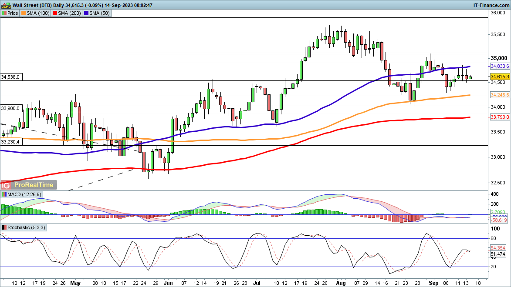Viewport: 511px width, 287px height.
Task: Click the Price legend color icon
Action: click(4, 13)
